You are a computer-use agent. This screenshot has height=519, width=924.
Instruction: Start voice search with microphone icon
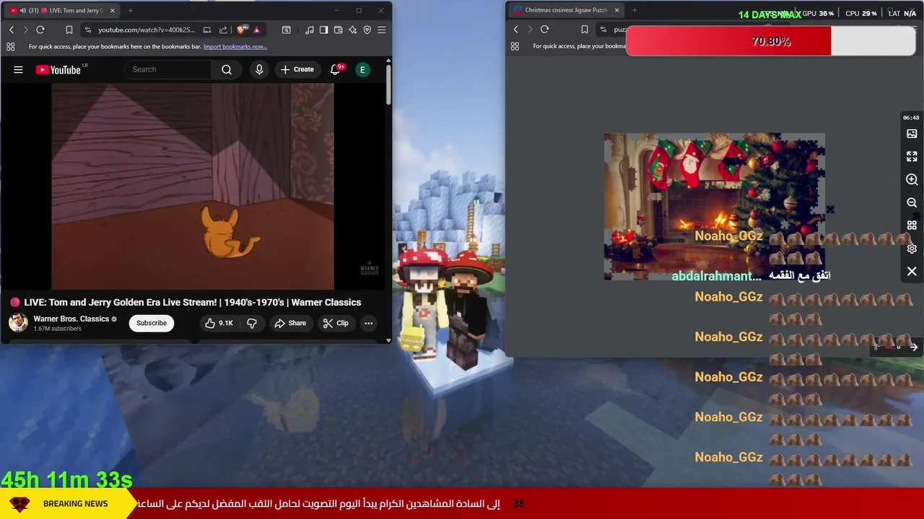pos(259,69)
